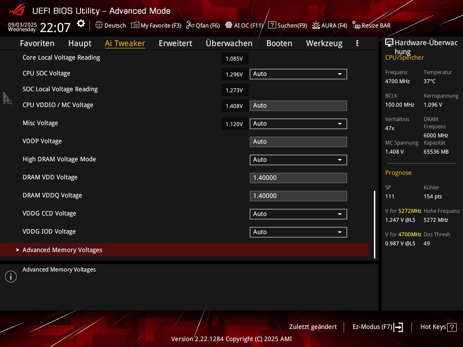The image size is (463, 347).
Task: Open the VDDG IOD Voltage dropdown
Action: (x=298, y=232)
